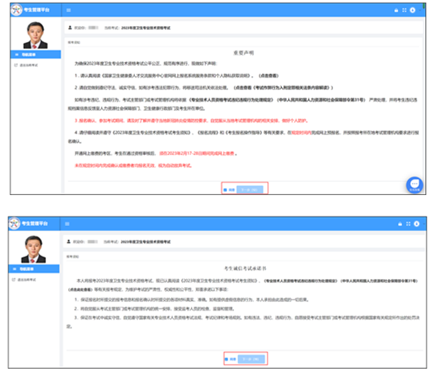This screenshot has width=439, height=372.
Task: Open 点击此处查看 link in 承诺书 text
Action: tap(80, 289)
